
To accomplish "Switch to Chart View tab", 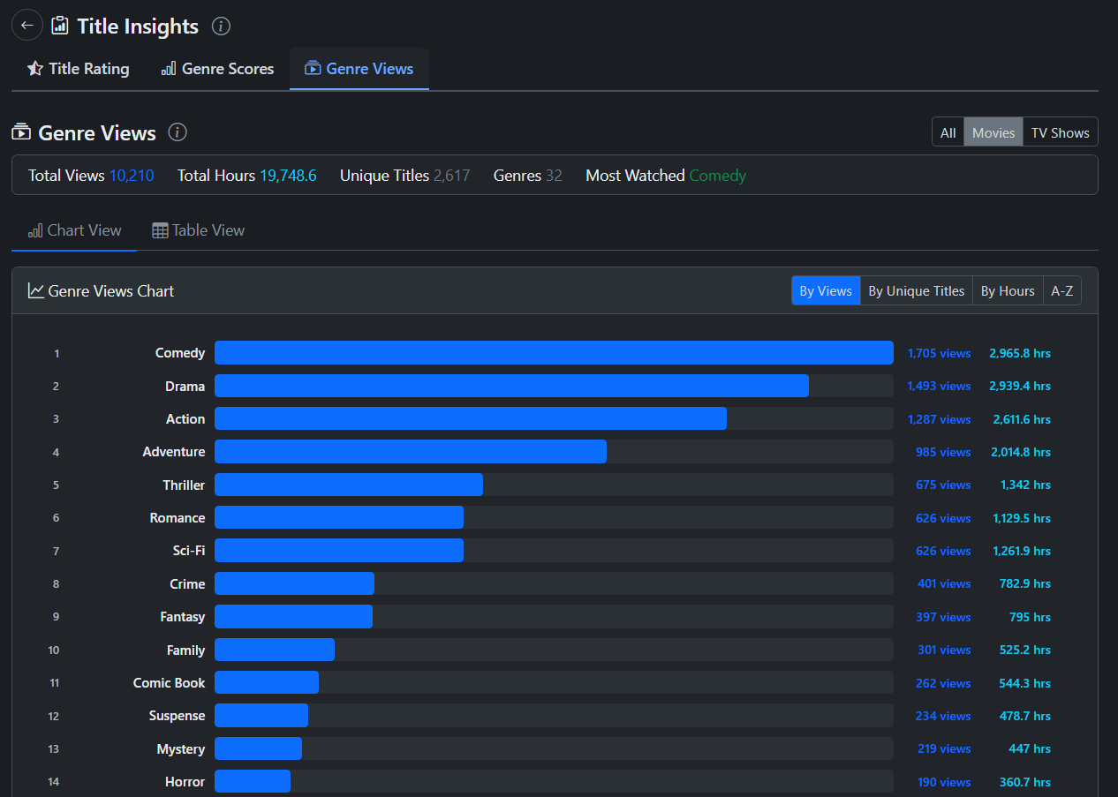I will 75,230.
